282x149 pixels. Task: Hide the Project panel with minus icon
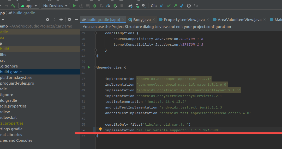pos(76,19)
